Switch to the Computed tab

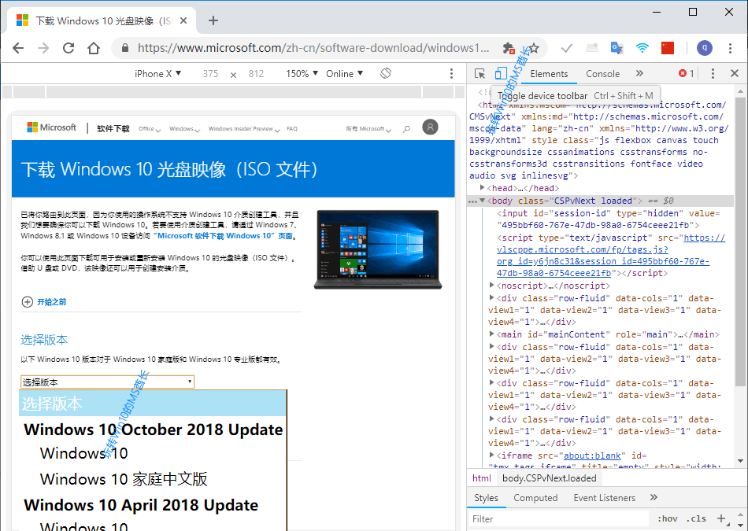click(535, 498)
